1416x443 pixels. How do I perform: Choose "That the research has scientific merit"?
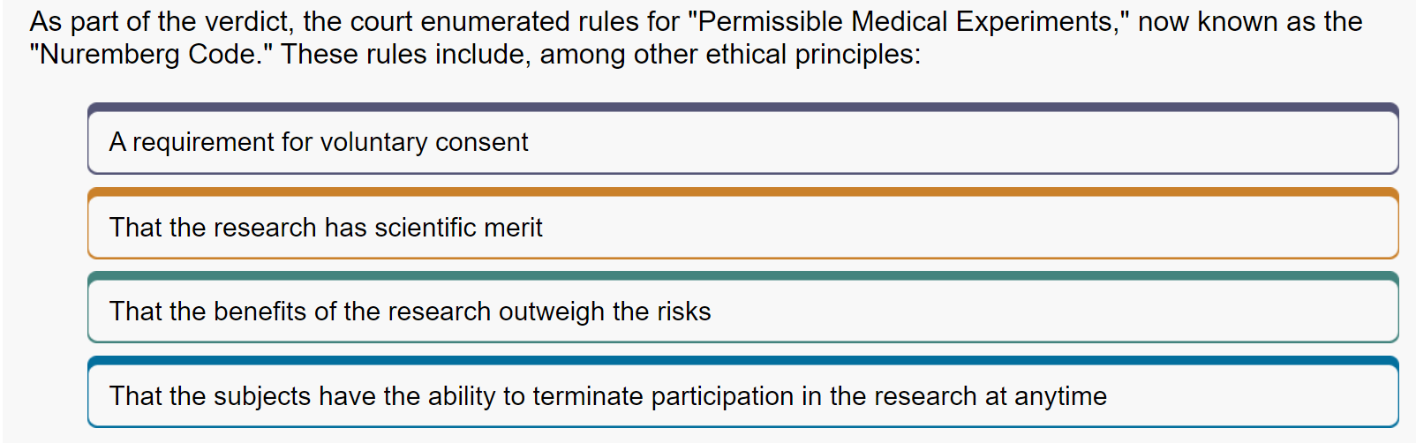pyautogui.click(x=742, y=223)
